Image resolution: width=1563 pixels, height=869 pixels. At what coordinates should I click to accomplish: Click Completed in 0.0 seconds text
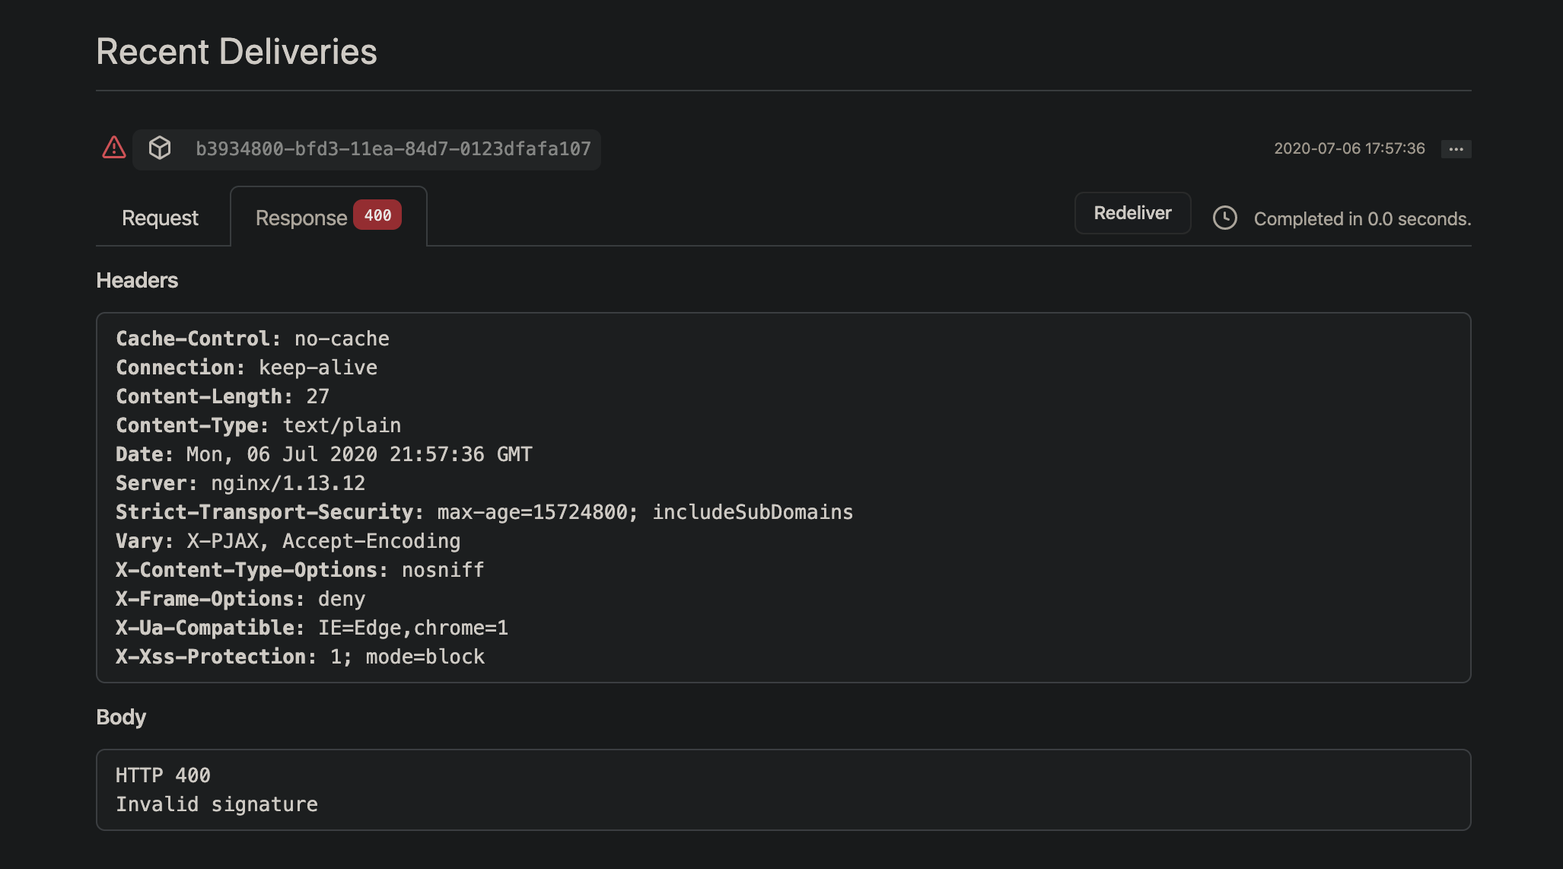pos(1361,218)
